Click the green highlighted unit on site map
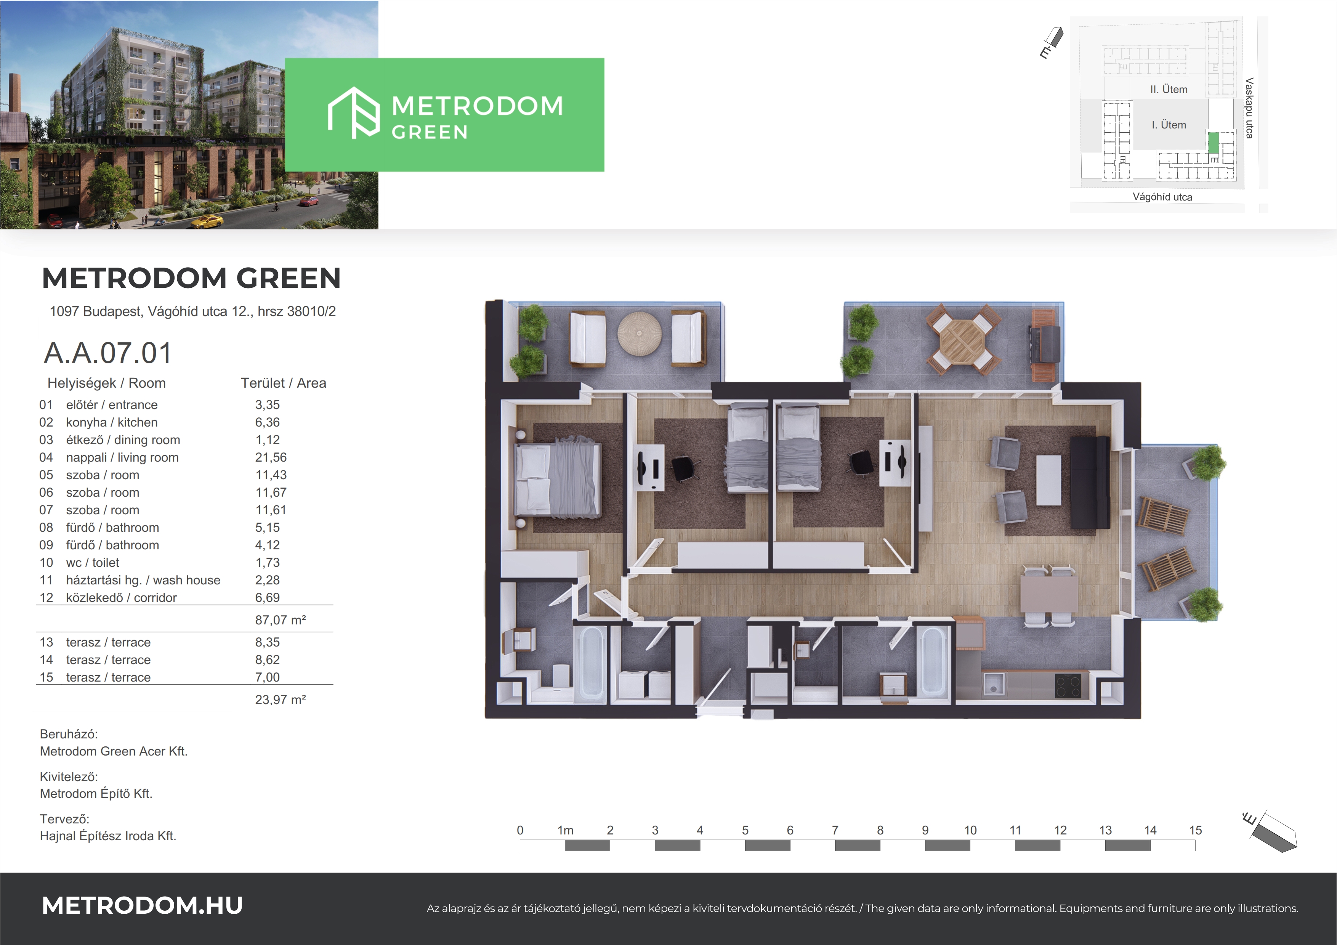Screen dimensions: 1337x945 (x=1214, y=143)
